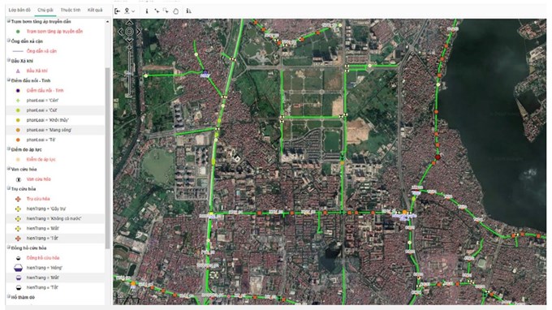The height and width of the screenshot is (310, 552).
Task: Select the red Đầu Xả khí label
Action: point(37,71)
